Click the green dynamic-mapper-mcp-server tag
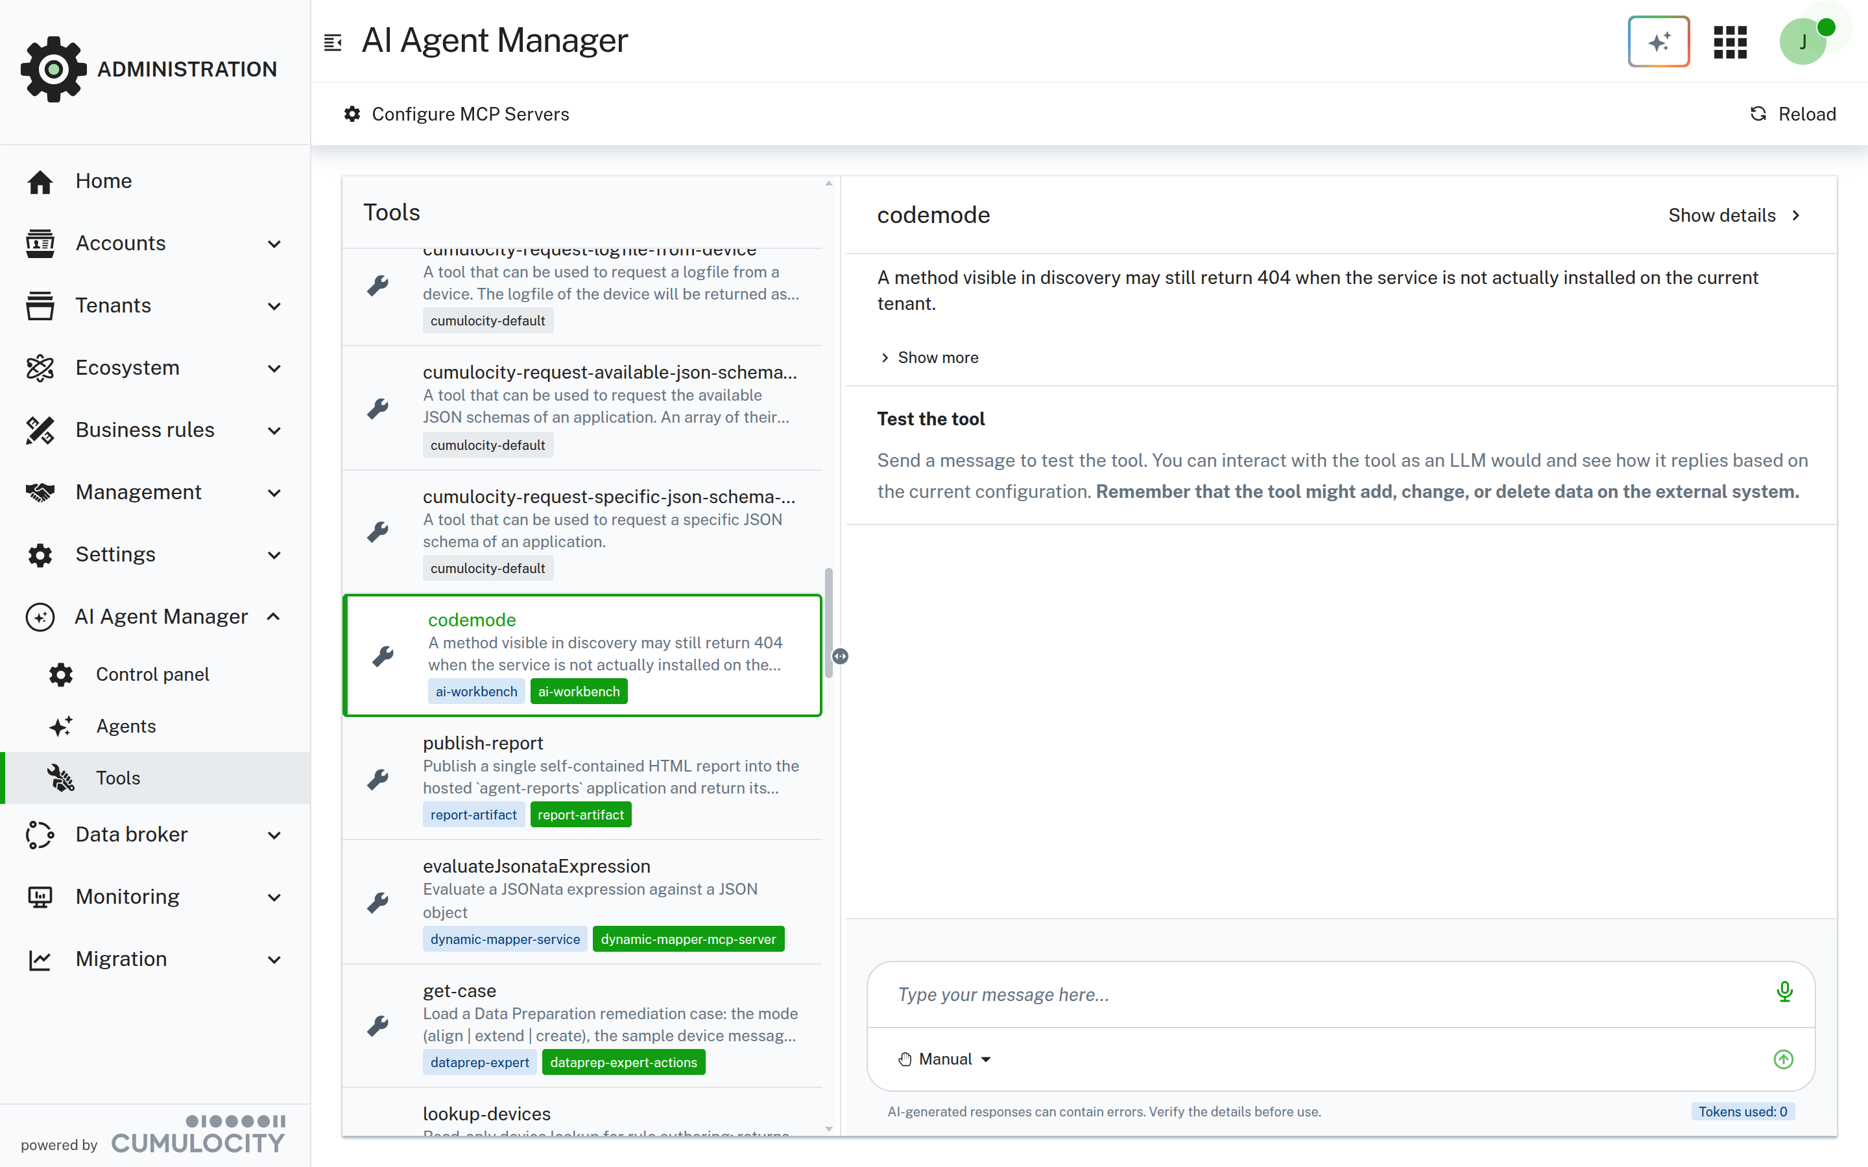 click(x=689, y=939)
